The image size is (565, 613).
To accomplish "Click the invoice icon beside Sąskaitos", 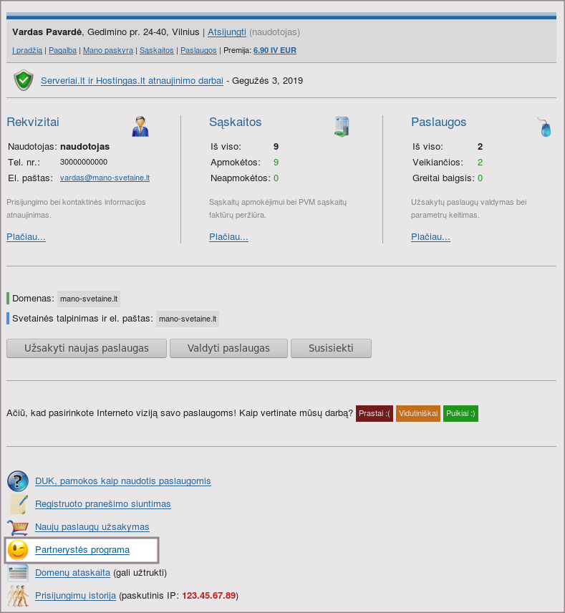I will 342,126.
